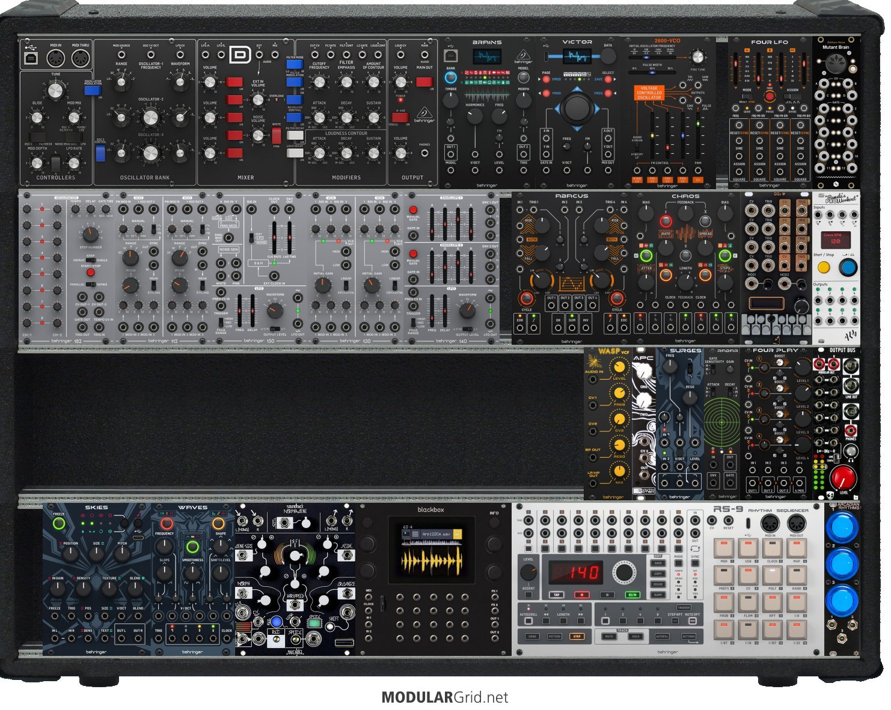Click the D logo on the Model D mixer
Viewport: 891px width, 710px height.
[240, 56]
